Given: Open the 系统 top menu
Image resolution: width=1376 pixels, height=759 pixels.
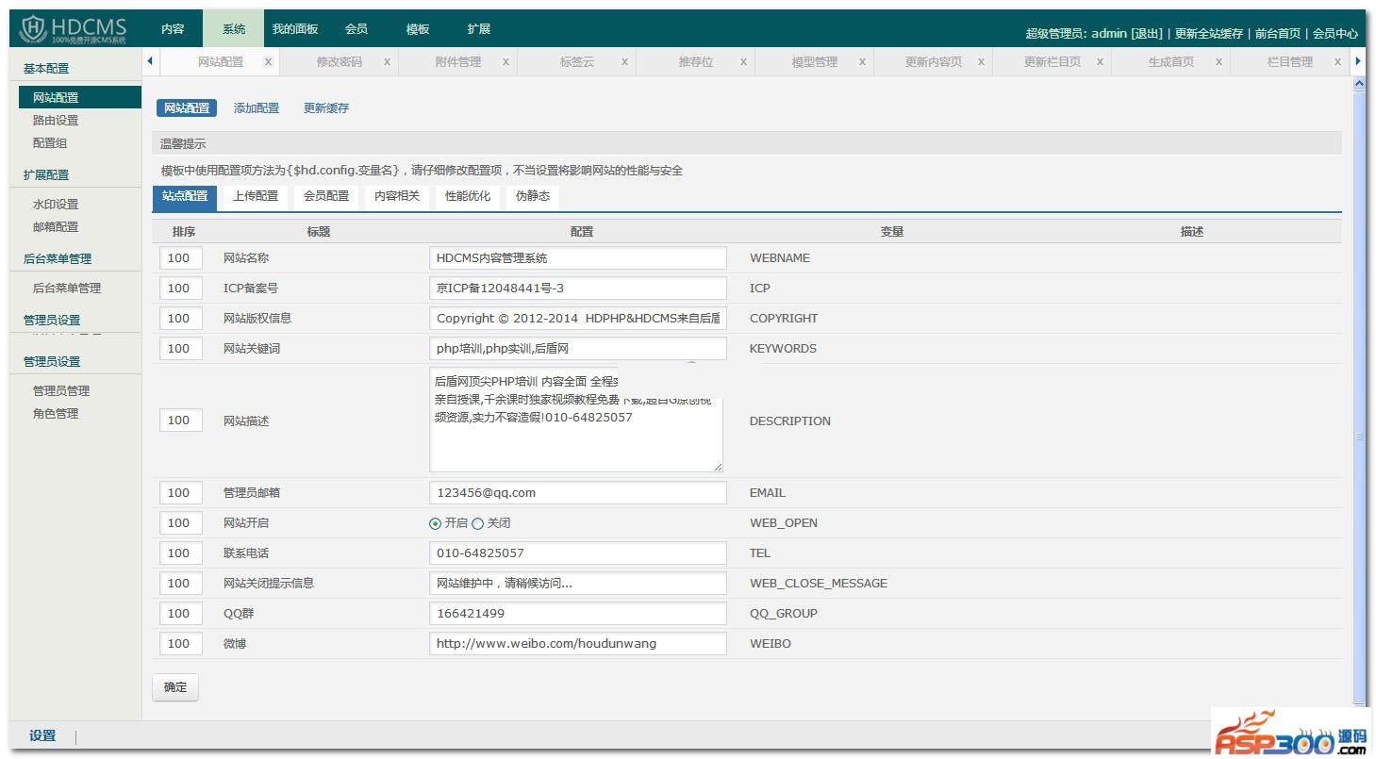Looking at the screenshot, I should [234, 29].
